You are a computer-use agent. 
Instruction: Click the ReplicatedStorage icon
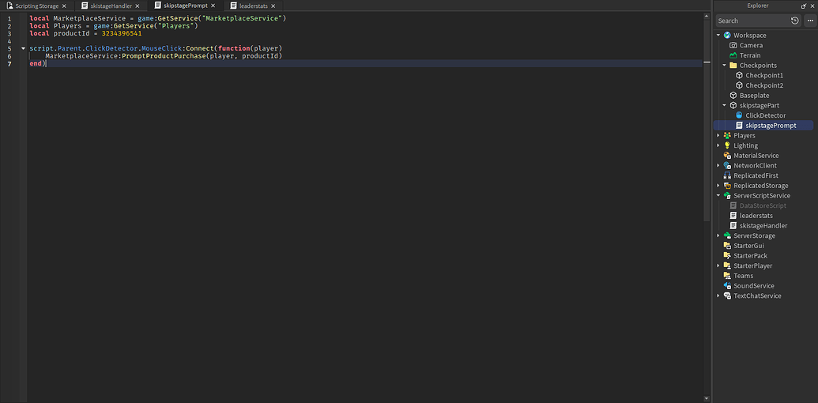pos(727,186)
